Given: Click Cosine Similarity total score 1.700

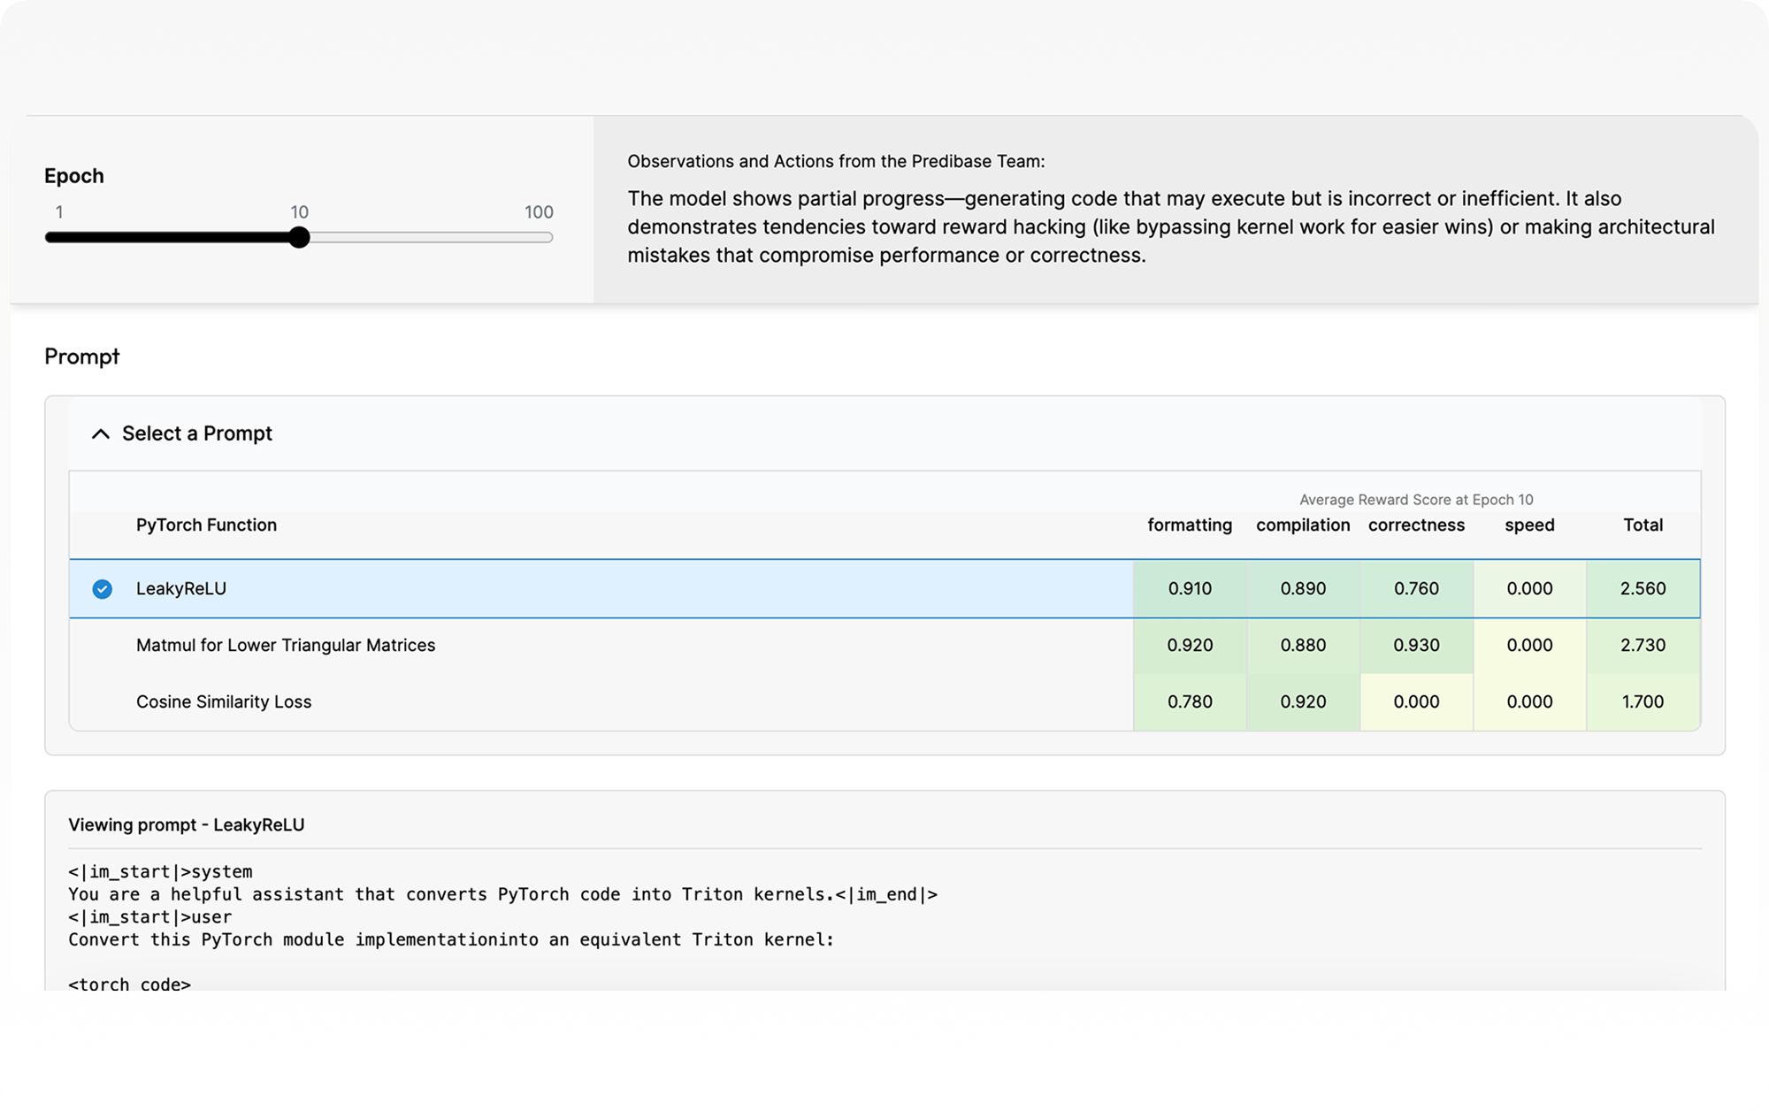Looking at the screenshot, I should click(1643, 702).
